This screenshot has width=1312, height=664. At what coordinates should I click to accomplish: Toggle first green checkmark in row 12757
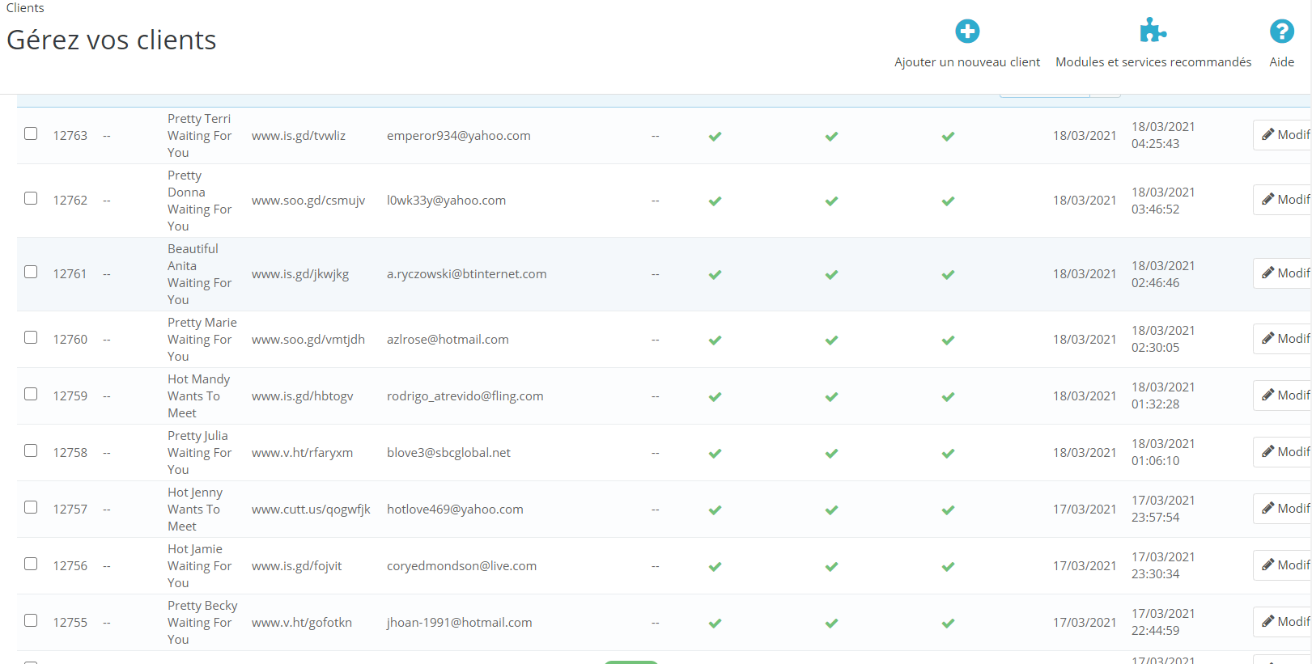(715, 510)
